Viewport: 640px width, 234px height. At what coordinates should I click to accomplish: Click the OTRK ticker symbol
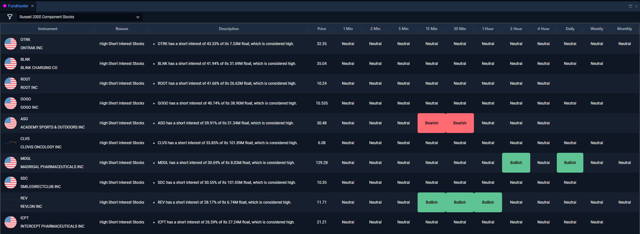(x=25, y=40)
